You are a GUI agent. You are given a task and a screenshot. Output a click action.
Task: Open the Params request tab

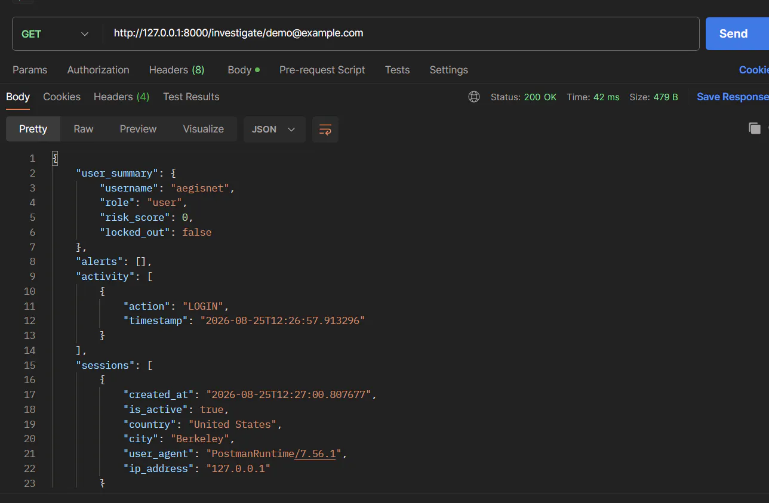pyautogui.click(x=30, y=70)
